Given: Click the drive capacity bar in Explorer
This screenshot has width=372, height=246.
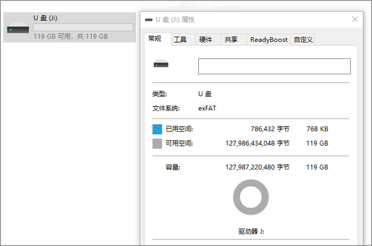Looking at the screenshot, I should pos(83,27).
